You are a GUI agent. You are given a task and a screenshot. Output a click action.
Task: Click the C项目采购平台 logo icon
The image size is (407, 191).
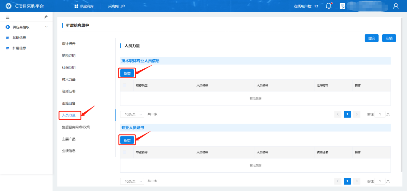click(9, 6)
